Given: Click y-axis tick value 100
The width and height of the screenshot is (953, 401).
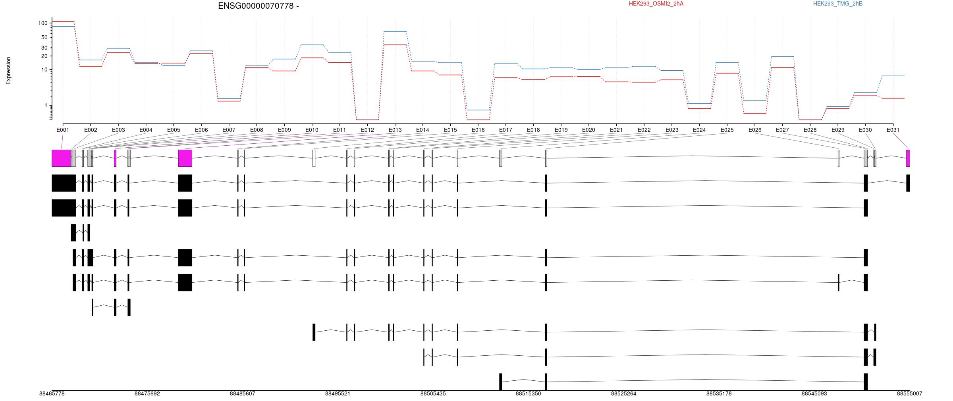Looking at the screenshot, I should coord(43,23).
